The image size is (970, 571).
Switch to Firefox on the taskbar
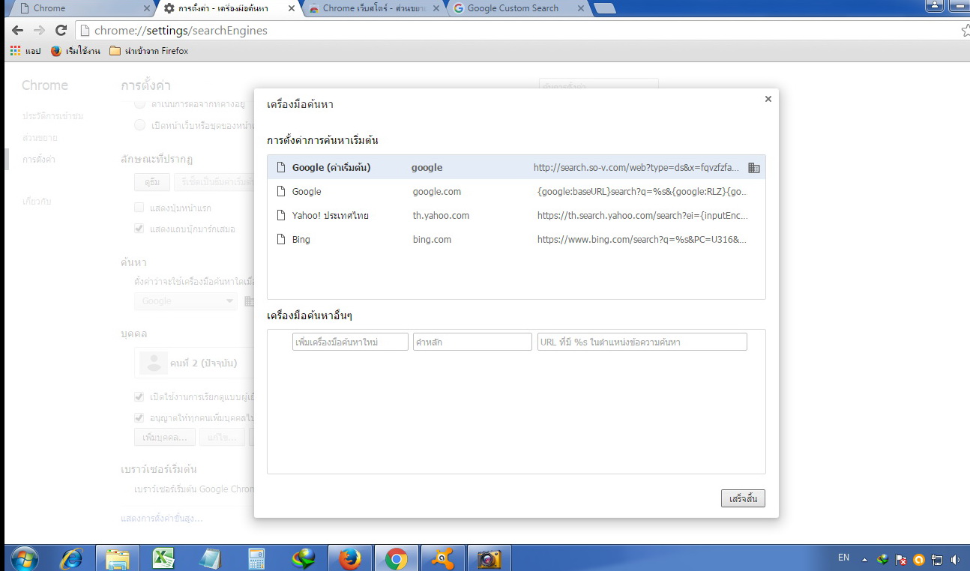click(x=350, y=558)
